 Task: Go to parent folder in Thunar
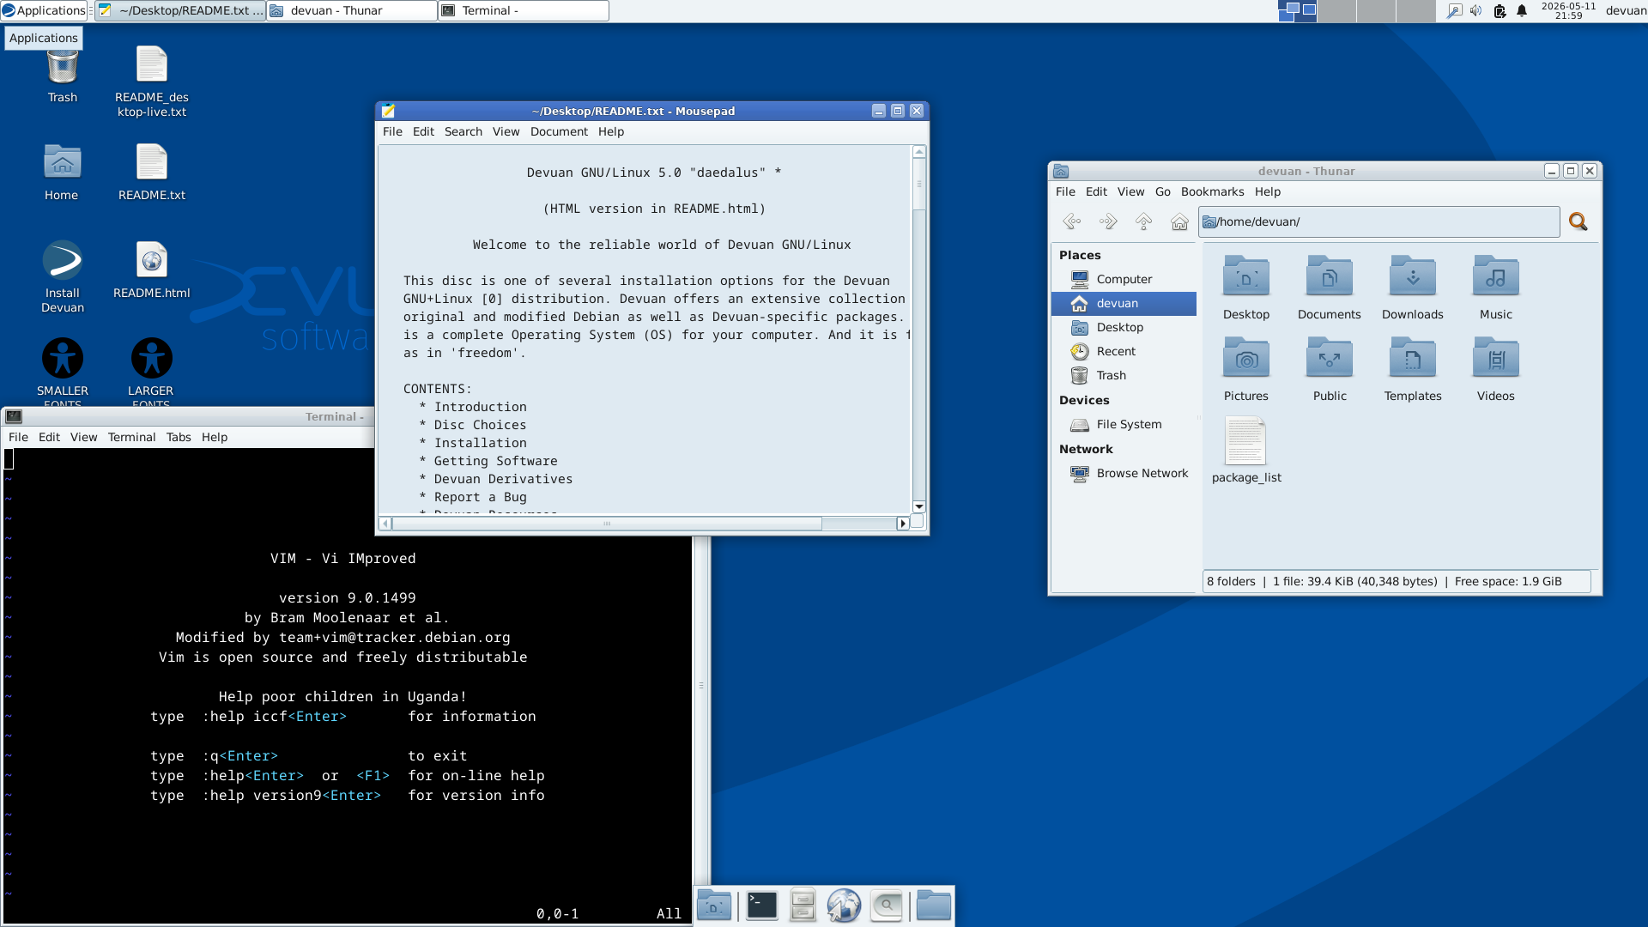(x=1144, y=221)
